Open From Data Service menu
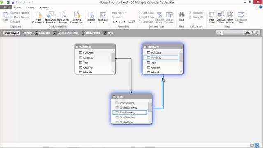263x148 pixels. (50, 17)
